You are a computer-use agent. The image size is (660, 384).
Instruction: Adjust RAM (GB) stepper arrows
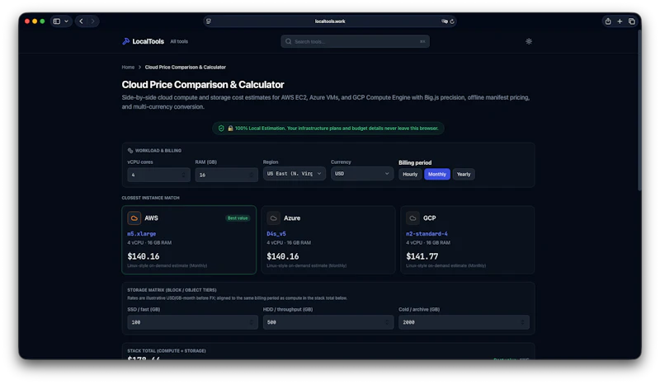click(x=252, y=175)
